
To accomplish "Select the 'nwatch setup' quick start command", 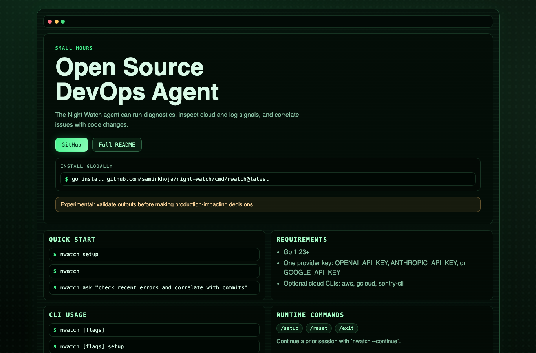I will (154, 255).
